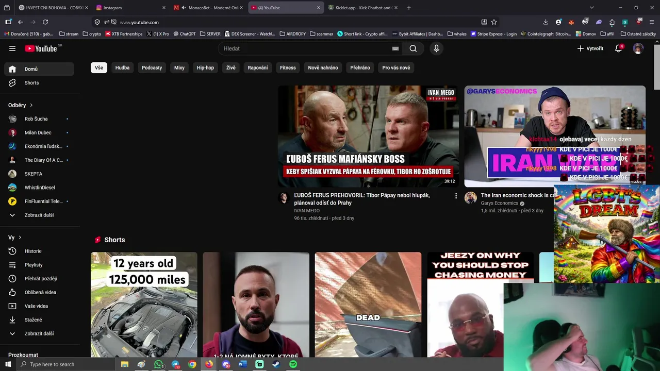Image resolution: width=660 pixels, height=371 pixels.
Task: Open the account avatar menu
Action: tap(638, 48)
